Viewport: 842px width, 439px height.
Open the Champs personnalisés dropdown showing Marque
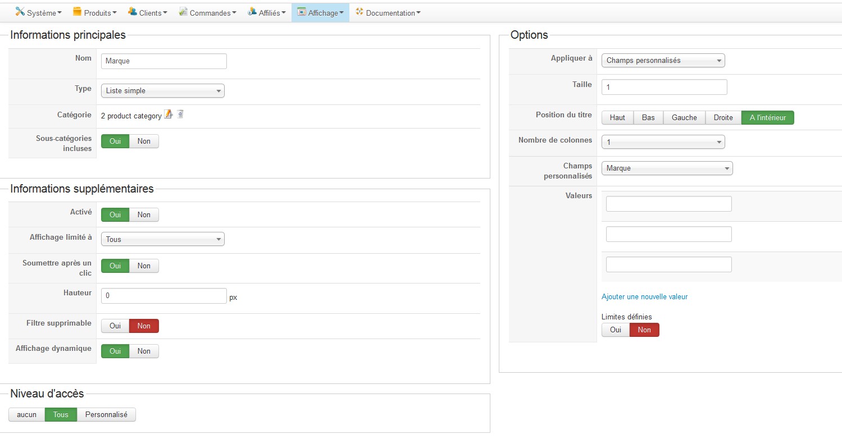click(x=667, y=168)
